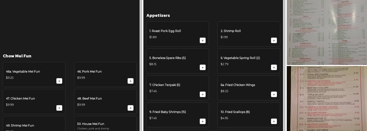The image size is (367, 131).
Task: Open the top printed menu photo
Action: [327, 32]
